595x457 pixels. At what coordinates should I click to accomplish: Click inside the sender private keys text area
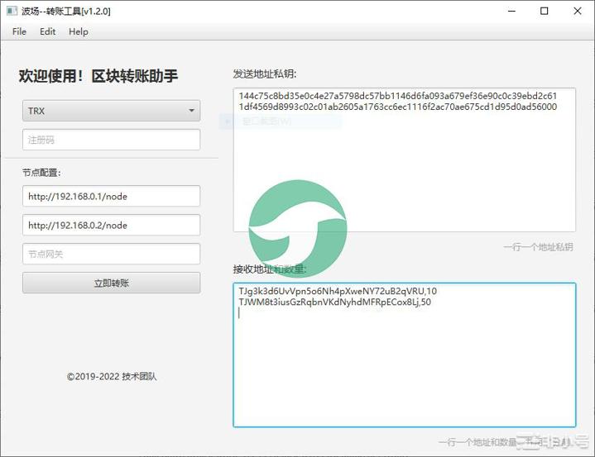(x=404, y=159)
